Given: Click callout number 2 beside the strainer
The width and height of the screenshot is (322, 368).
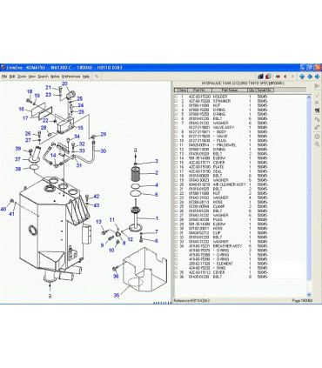Looking at the screenshot, I should pos(157,173).
